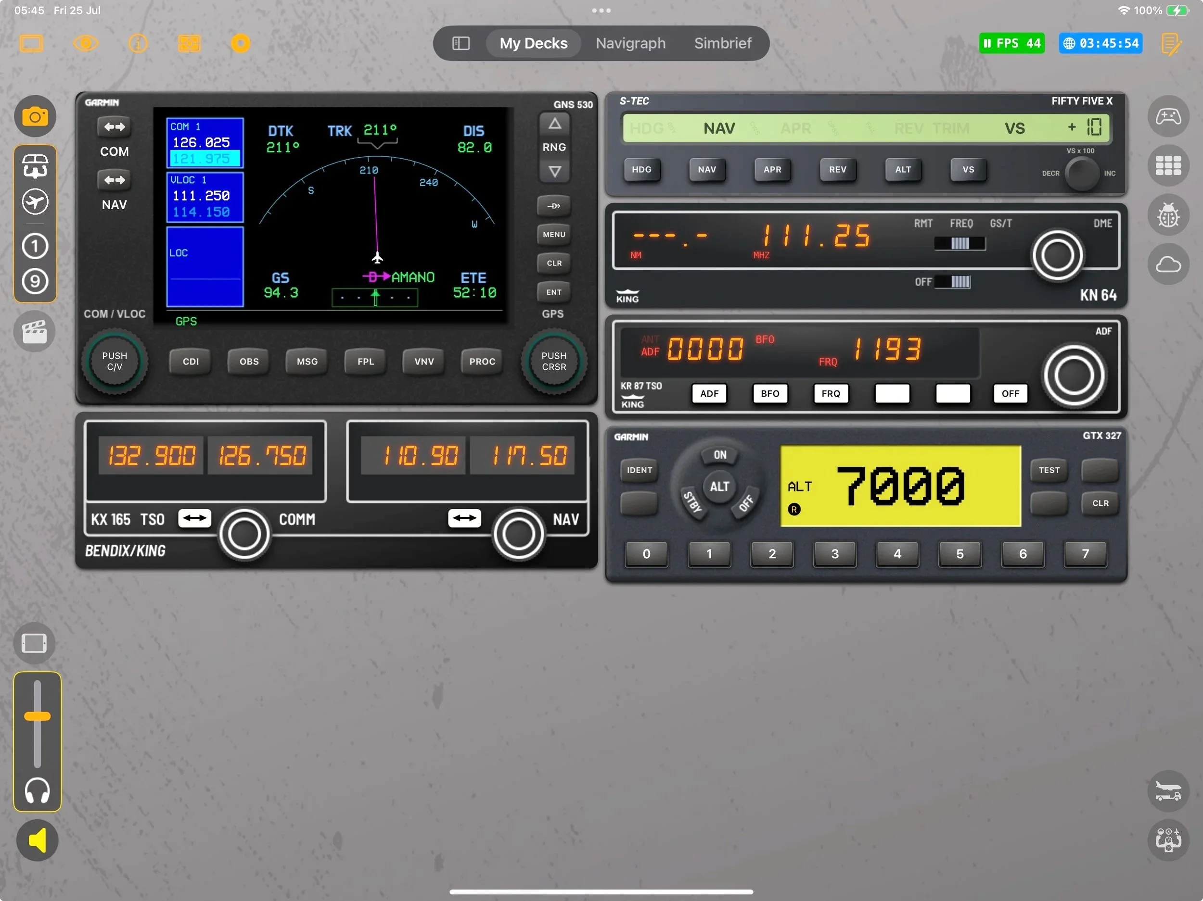1203x901 pixels.
Task: Select the circled 9 deck icon
Action: (35, 281)
